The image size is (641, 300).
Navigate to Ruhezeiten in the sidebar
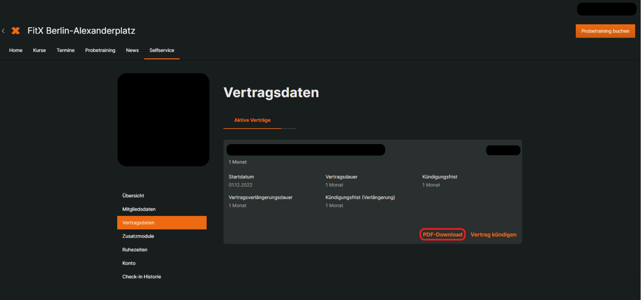tap(135, 250)
